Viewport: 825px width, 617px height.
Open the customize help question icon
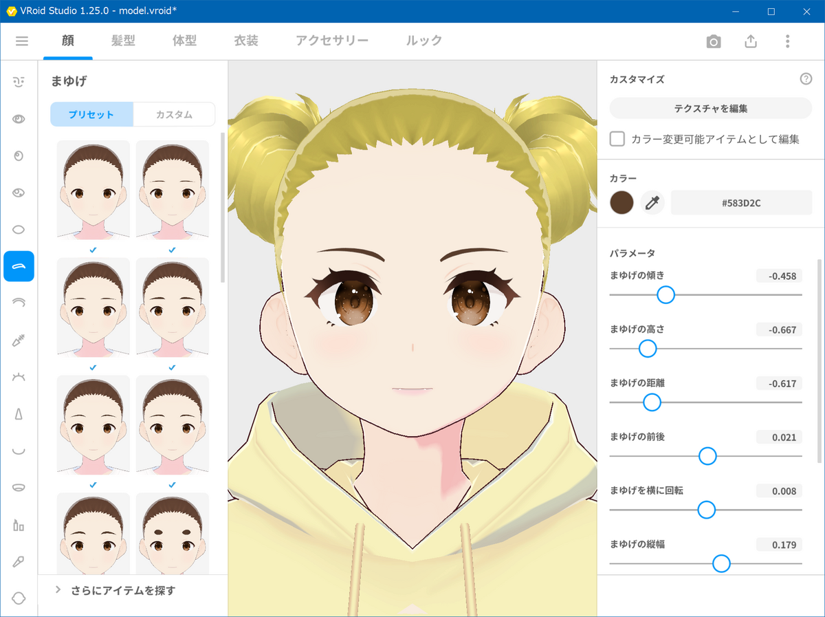(806, 79)
